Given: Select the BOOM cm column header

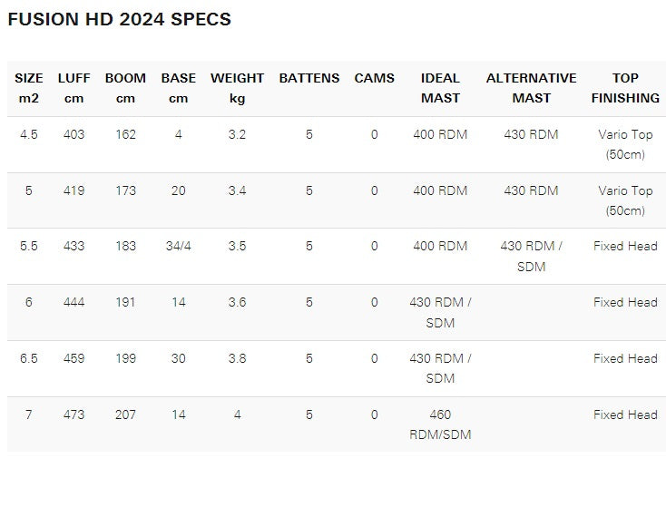Looking at the screenshot, I should pos(125,88).
